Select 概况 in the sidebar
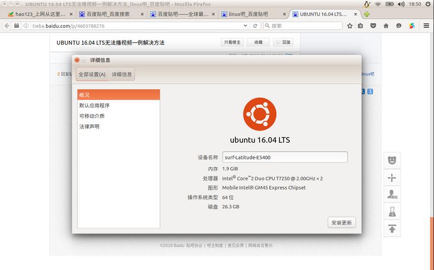The height and width of the screenshot is (270, 434). click(x=118, y=95)
